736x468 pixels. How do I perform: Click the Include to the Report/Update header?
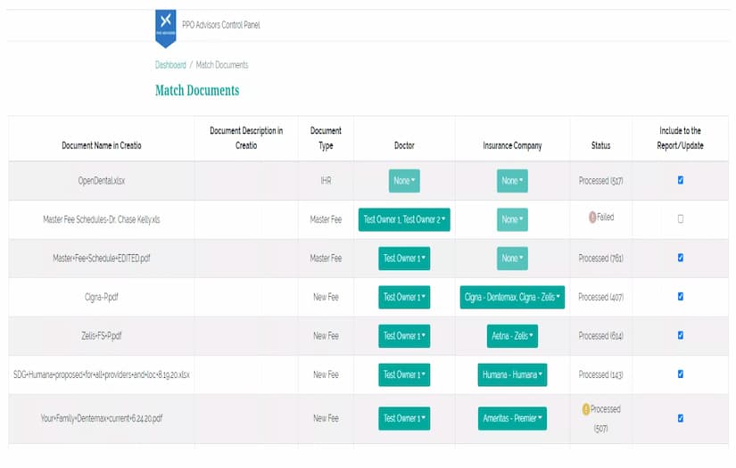(680, 138)
